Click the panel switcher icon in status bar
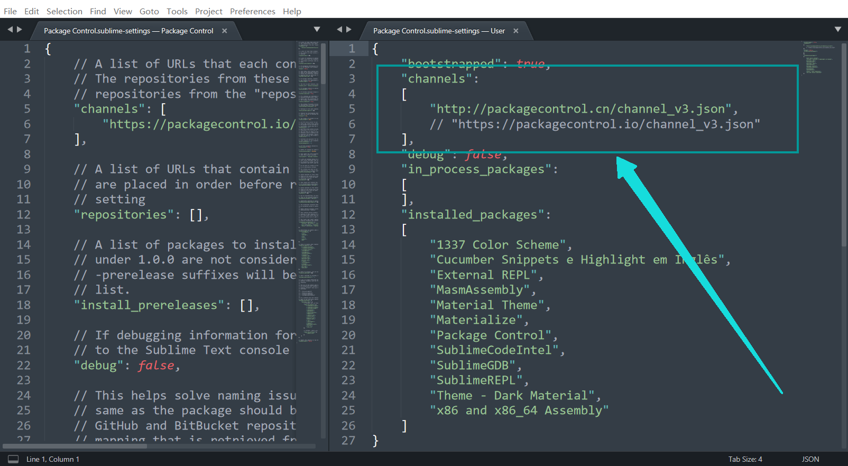 pyautogui.click(x=13, y=459)
